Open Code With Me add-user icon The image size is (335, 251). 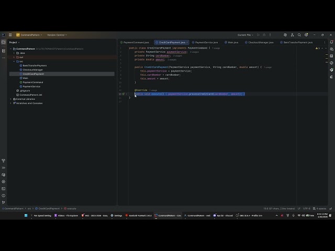(292, 35)
